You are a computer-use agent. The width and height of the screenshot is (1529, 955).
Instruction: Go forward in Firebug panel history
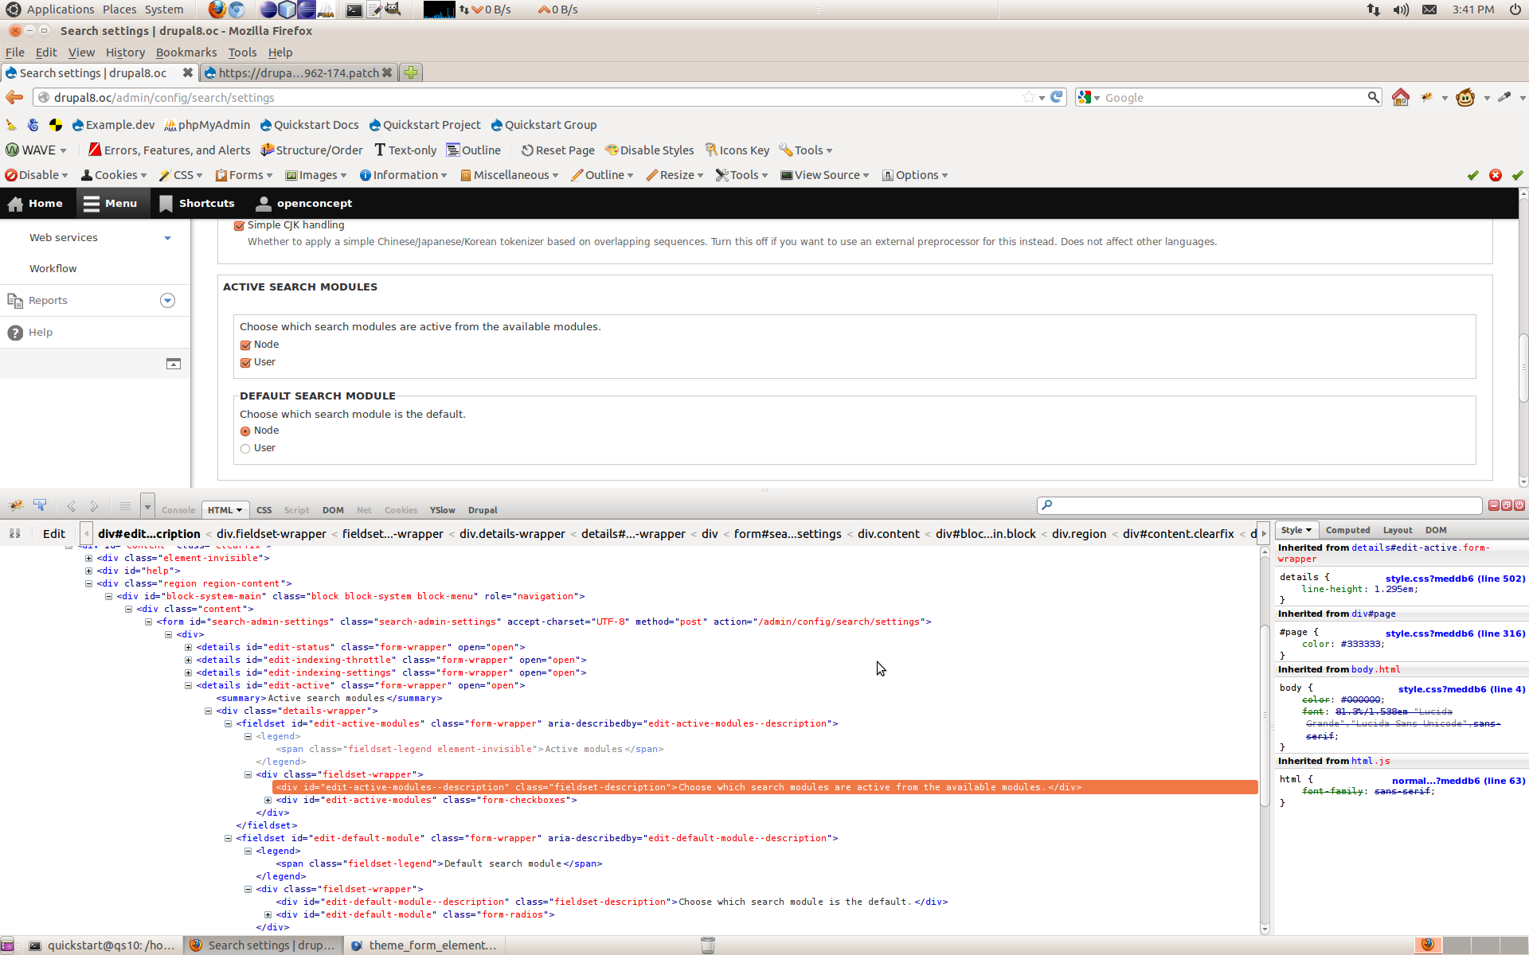coord(94,506)
